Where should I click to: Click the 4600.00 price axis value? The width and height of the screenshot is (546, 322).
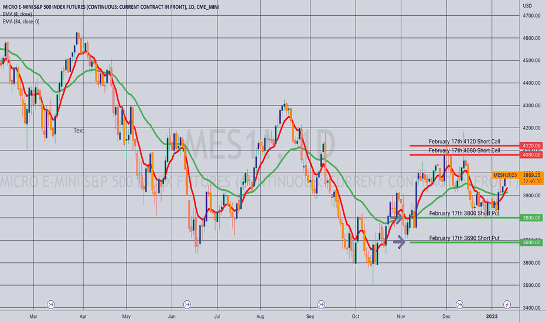(532, 38)
